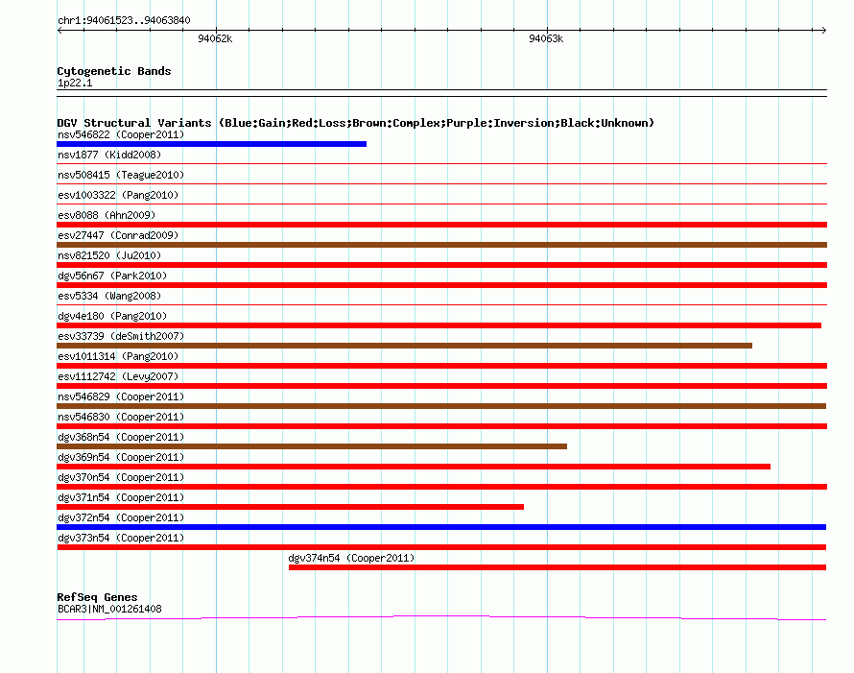Viewport: 854px width, 673px height.
Task: Click the magenta BCAR3 gene line
Action: click(x=441, y=617)
